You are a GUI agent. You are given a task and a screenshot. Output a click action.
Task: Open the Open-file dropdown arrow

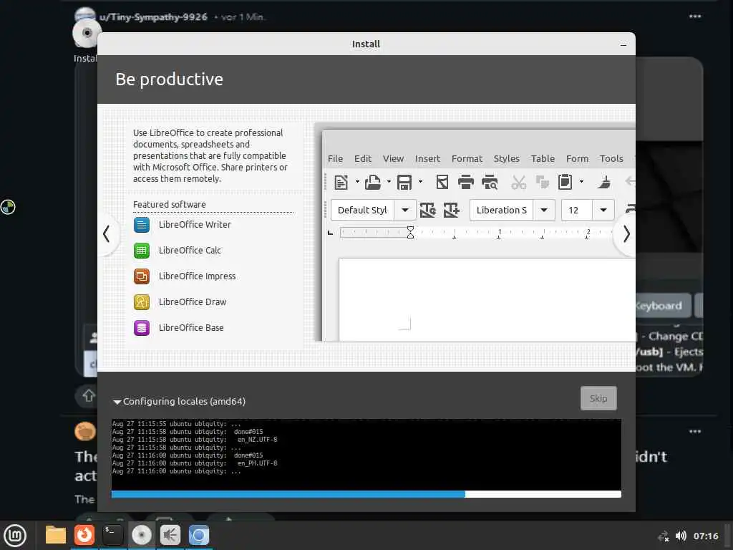pyautogui.click(x=389, y=182)
